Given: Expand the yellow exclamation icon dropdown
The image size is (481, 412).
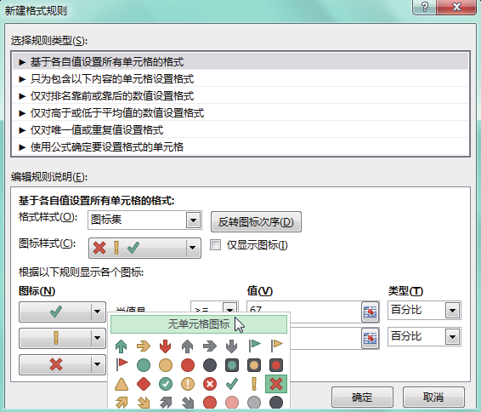Looking at the screenshot, I should coord(98,338).
